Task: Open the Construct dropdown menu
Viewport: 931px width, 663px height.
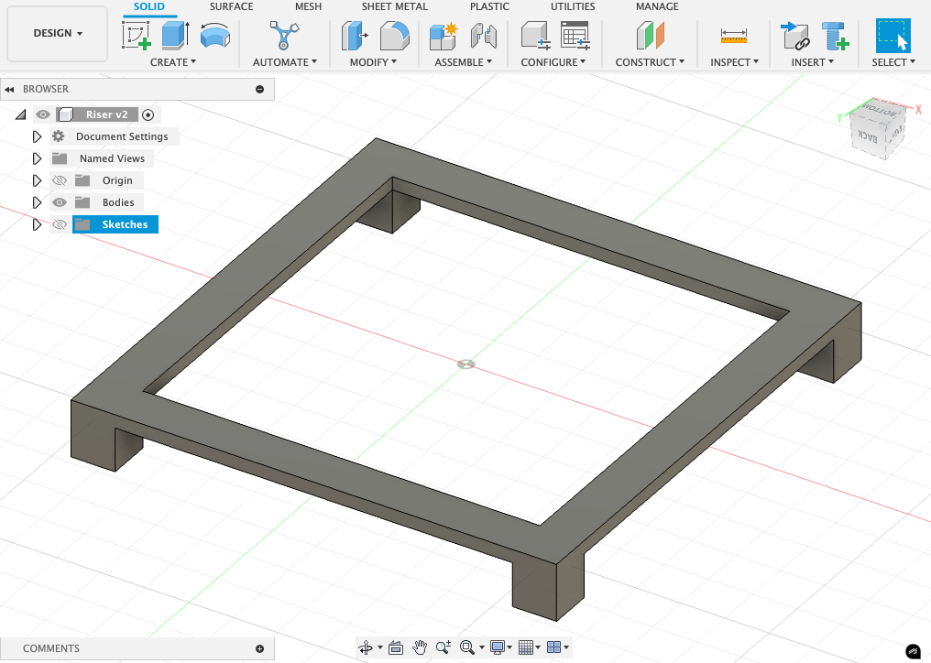Action: pos(650,62)
